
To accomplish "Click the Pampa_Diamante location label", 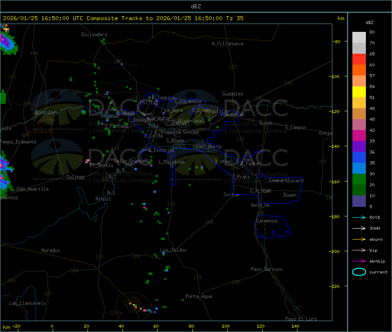I will tap(18, 142).
